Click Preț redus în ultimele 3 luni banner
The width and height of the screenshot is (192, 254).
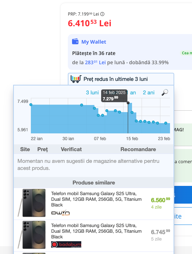point(121,79)
